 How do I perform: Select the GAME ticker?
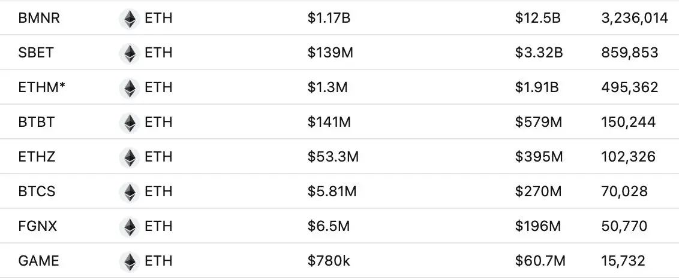pyautogui.click(x=39, y=261)
